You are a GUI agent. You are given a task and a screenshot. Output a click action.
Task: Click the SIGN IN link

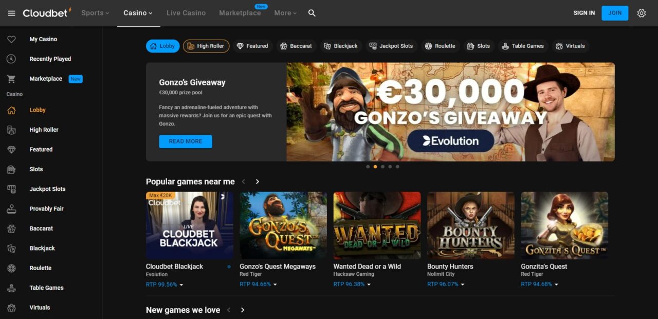point(584,13)
